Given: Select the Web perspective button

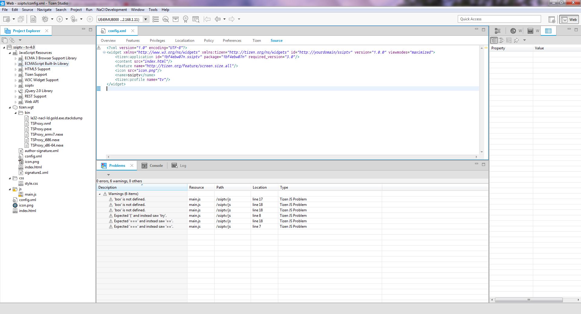Looking at the screenshot, I should [569, 19].
